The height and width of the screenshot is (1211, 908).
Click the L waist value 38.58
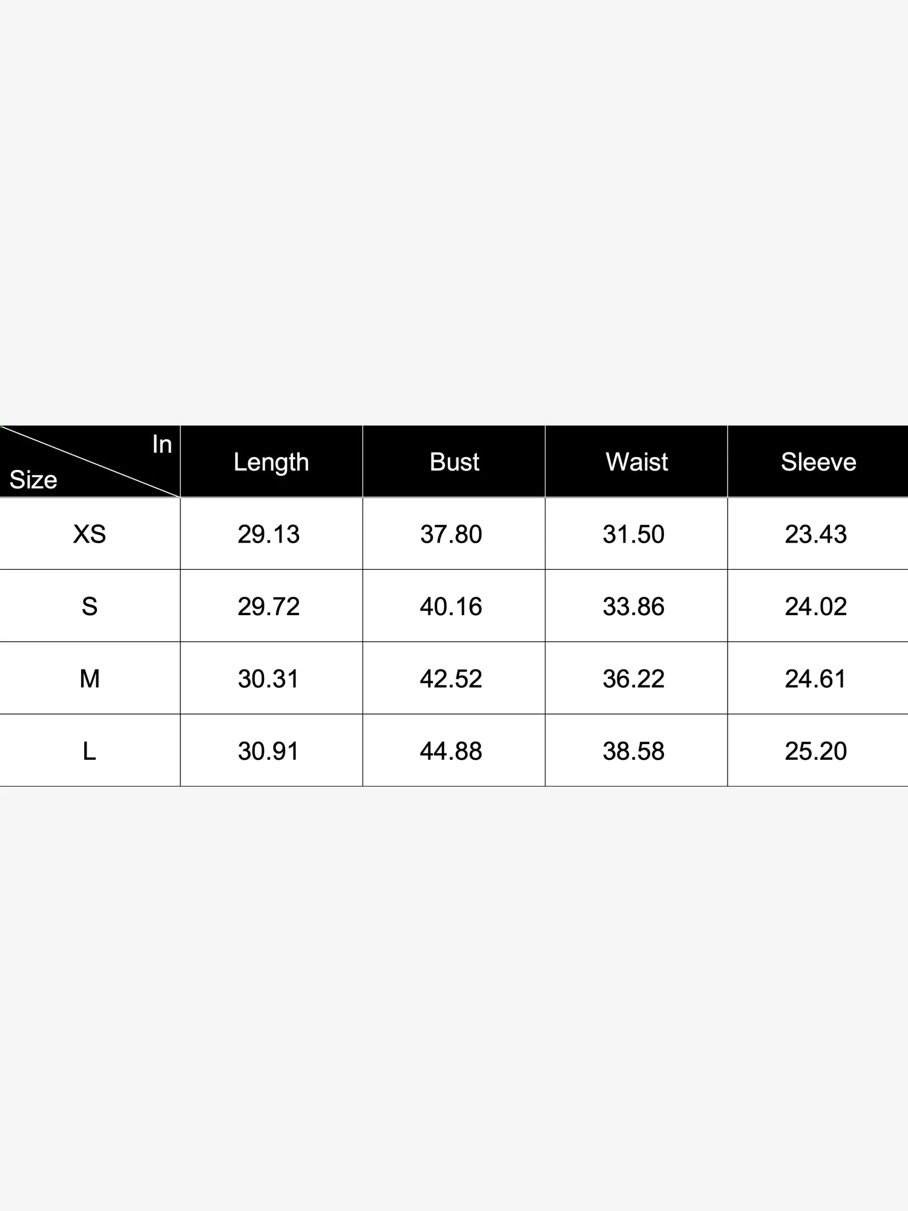point(633,751)
